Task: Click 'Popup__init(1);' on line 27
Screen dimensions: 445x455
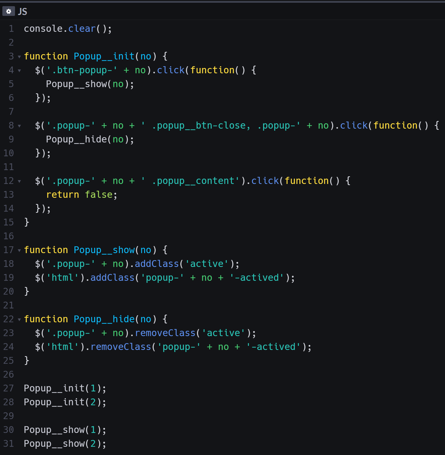Action: point(65,388)
